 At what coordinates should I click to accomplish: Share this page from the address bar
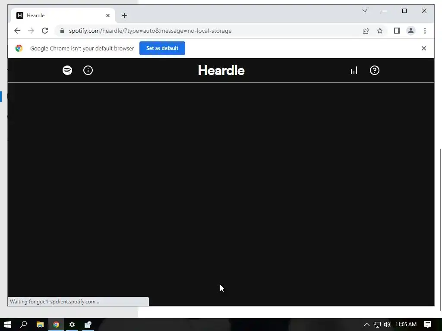(366, 31)
